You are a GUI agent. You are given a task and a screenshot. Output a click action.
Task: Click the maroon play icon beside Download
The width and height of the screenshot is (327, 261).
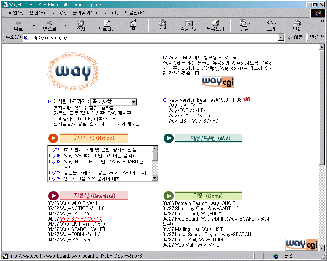53,196
